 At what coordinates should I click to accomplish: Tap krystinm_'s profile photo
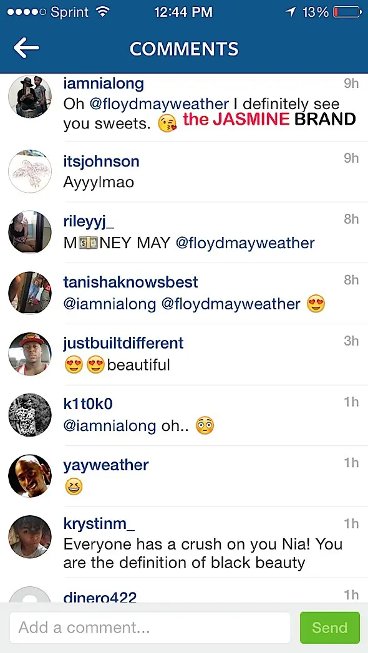pos(30,537)
